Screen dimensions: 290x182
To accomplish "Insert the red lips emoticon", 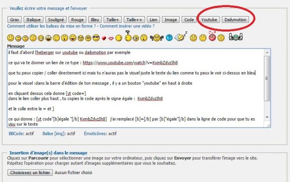I will (x=111, y=39).
